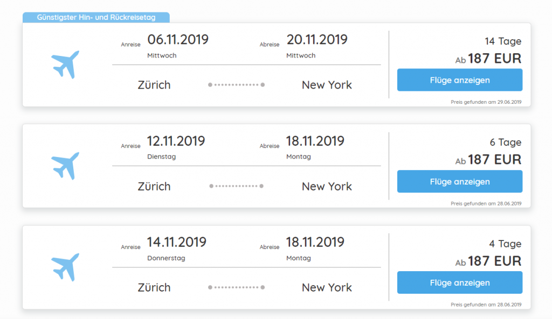The width and height of the screenshot is (552, 319).
Task: Click the airplane icon in the 14.11.2019 flight card
Action: click(66, 267)
